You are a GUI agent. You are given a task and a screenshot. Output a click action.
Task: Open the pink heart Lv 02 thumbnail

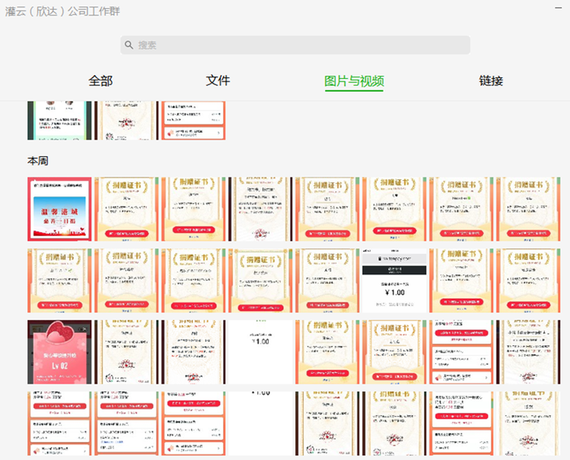(x=59, y=352)
